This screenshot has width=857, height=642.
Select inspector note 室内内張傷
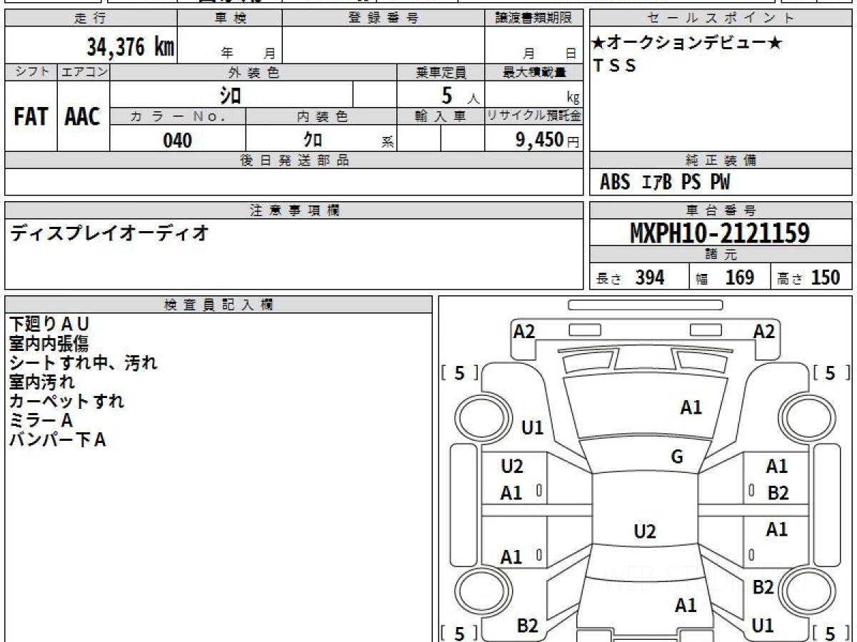(49, 344)
